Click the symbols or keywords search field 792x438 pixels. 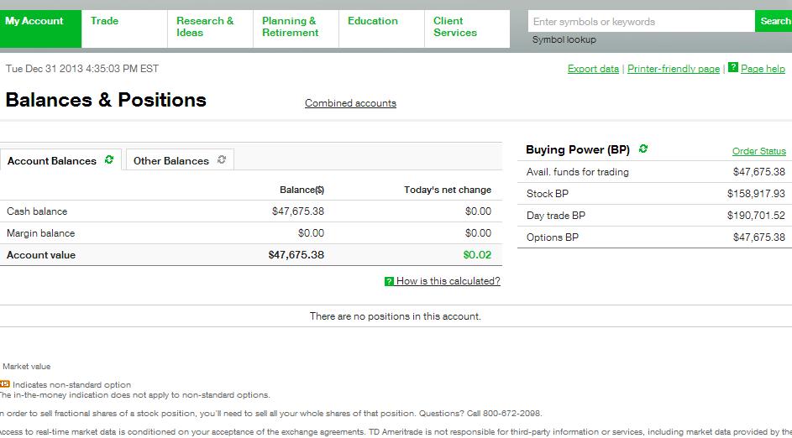coord(640,22)
